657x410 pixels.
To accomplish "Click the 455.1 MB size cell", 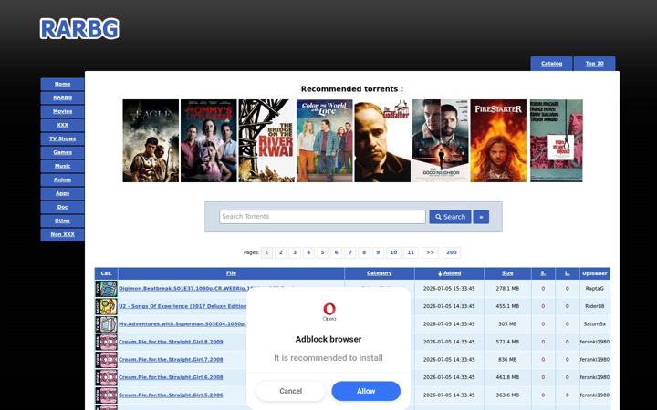I will click(x=507, y=306).
